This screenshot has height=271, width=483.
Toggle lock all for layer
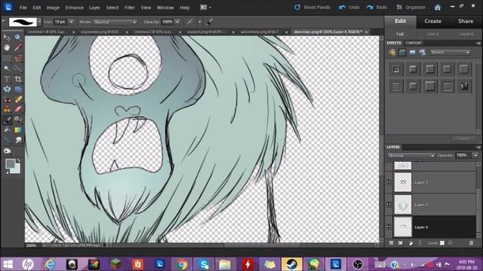tap(451, 243)
